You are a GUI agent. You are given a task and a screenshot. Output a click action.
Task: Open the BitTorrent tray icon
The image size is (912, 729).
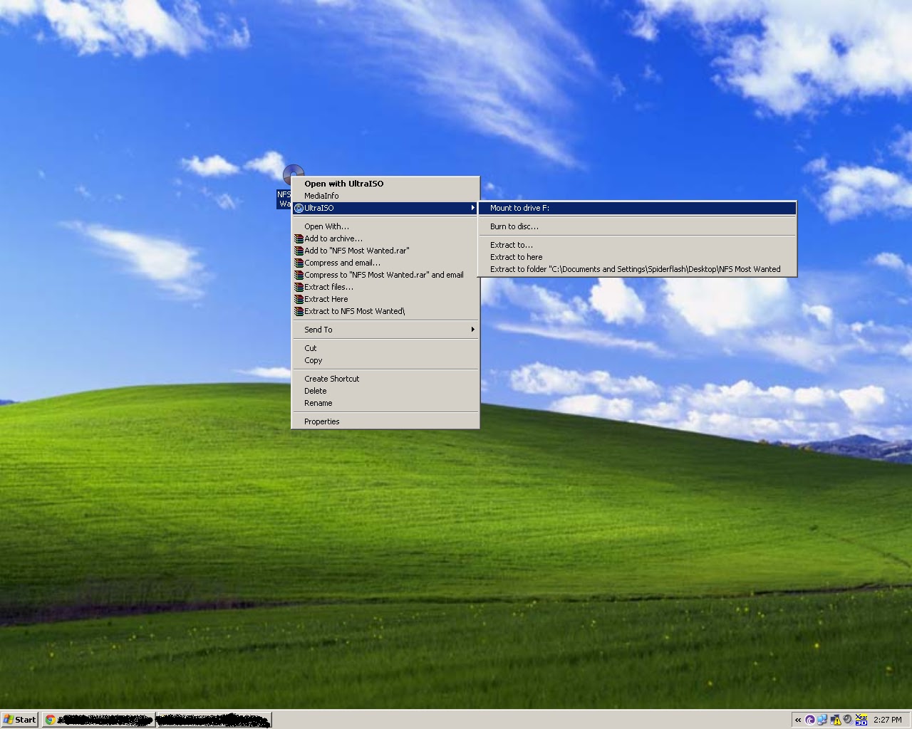pos(810,720)
